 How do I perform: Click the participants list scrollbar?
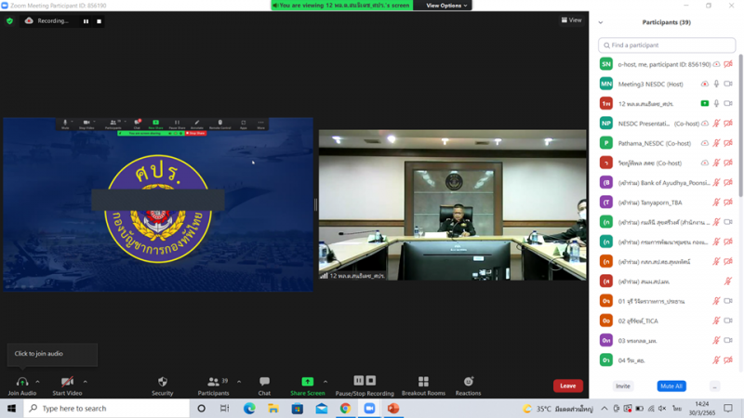coord(740,125)
